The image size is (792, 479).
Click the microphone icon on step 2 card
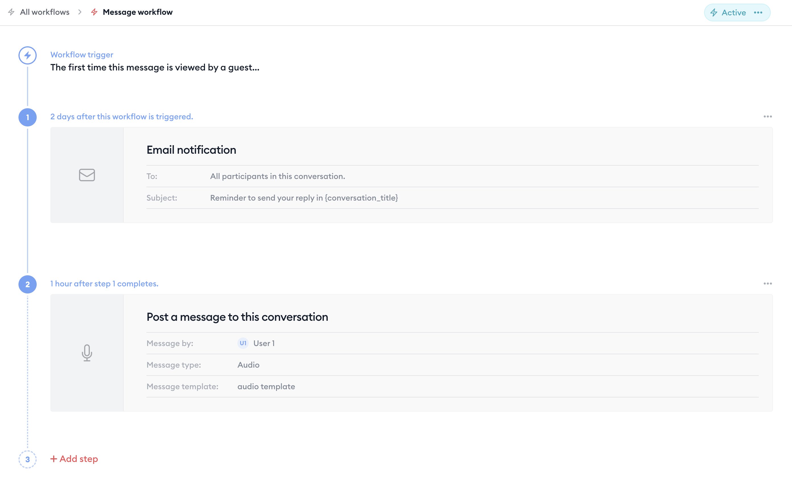click(87, 353)
